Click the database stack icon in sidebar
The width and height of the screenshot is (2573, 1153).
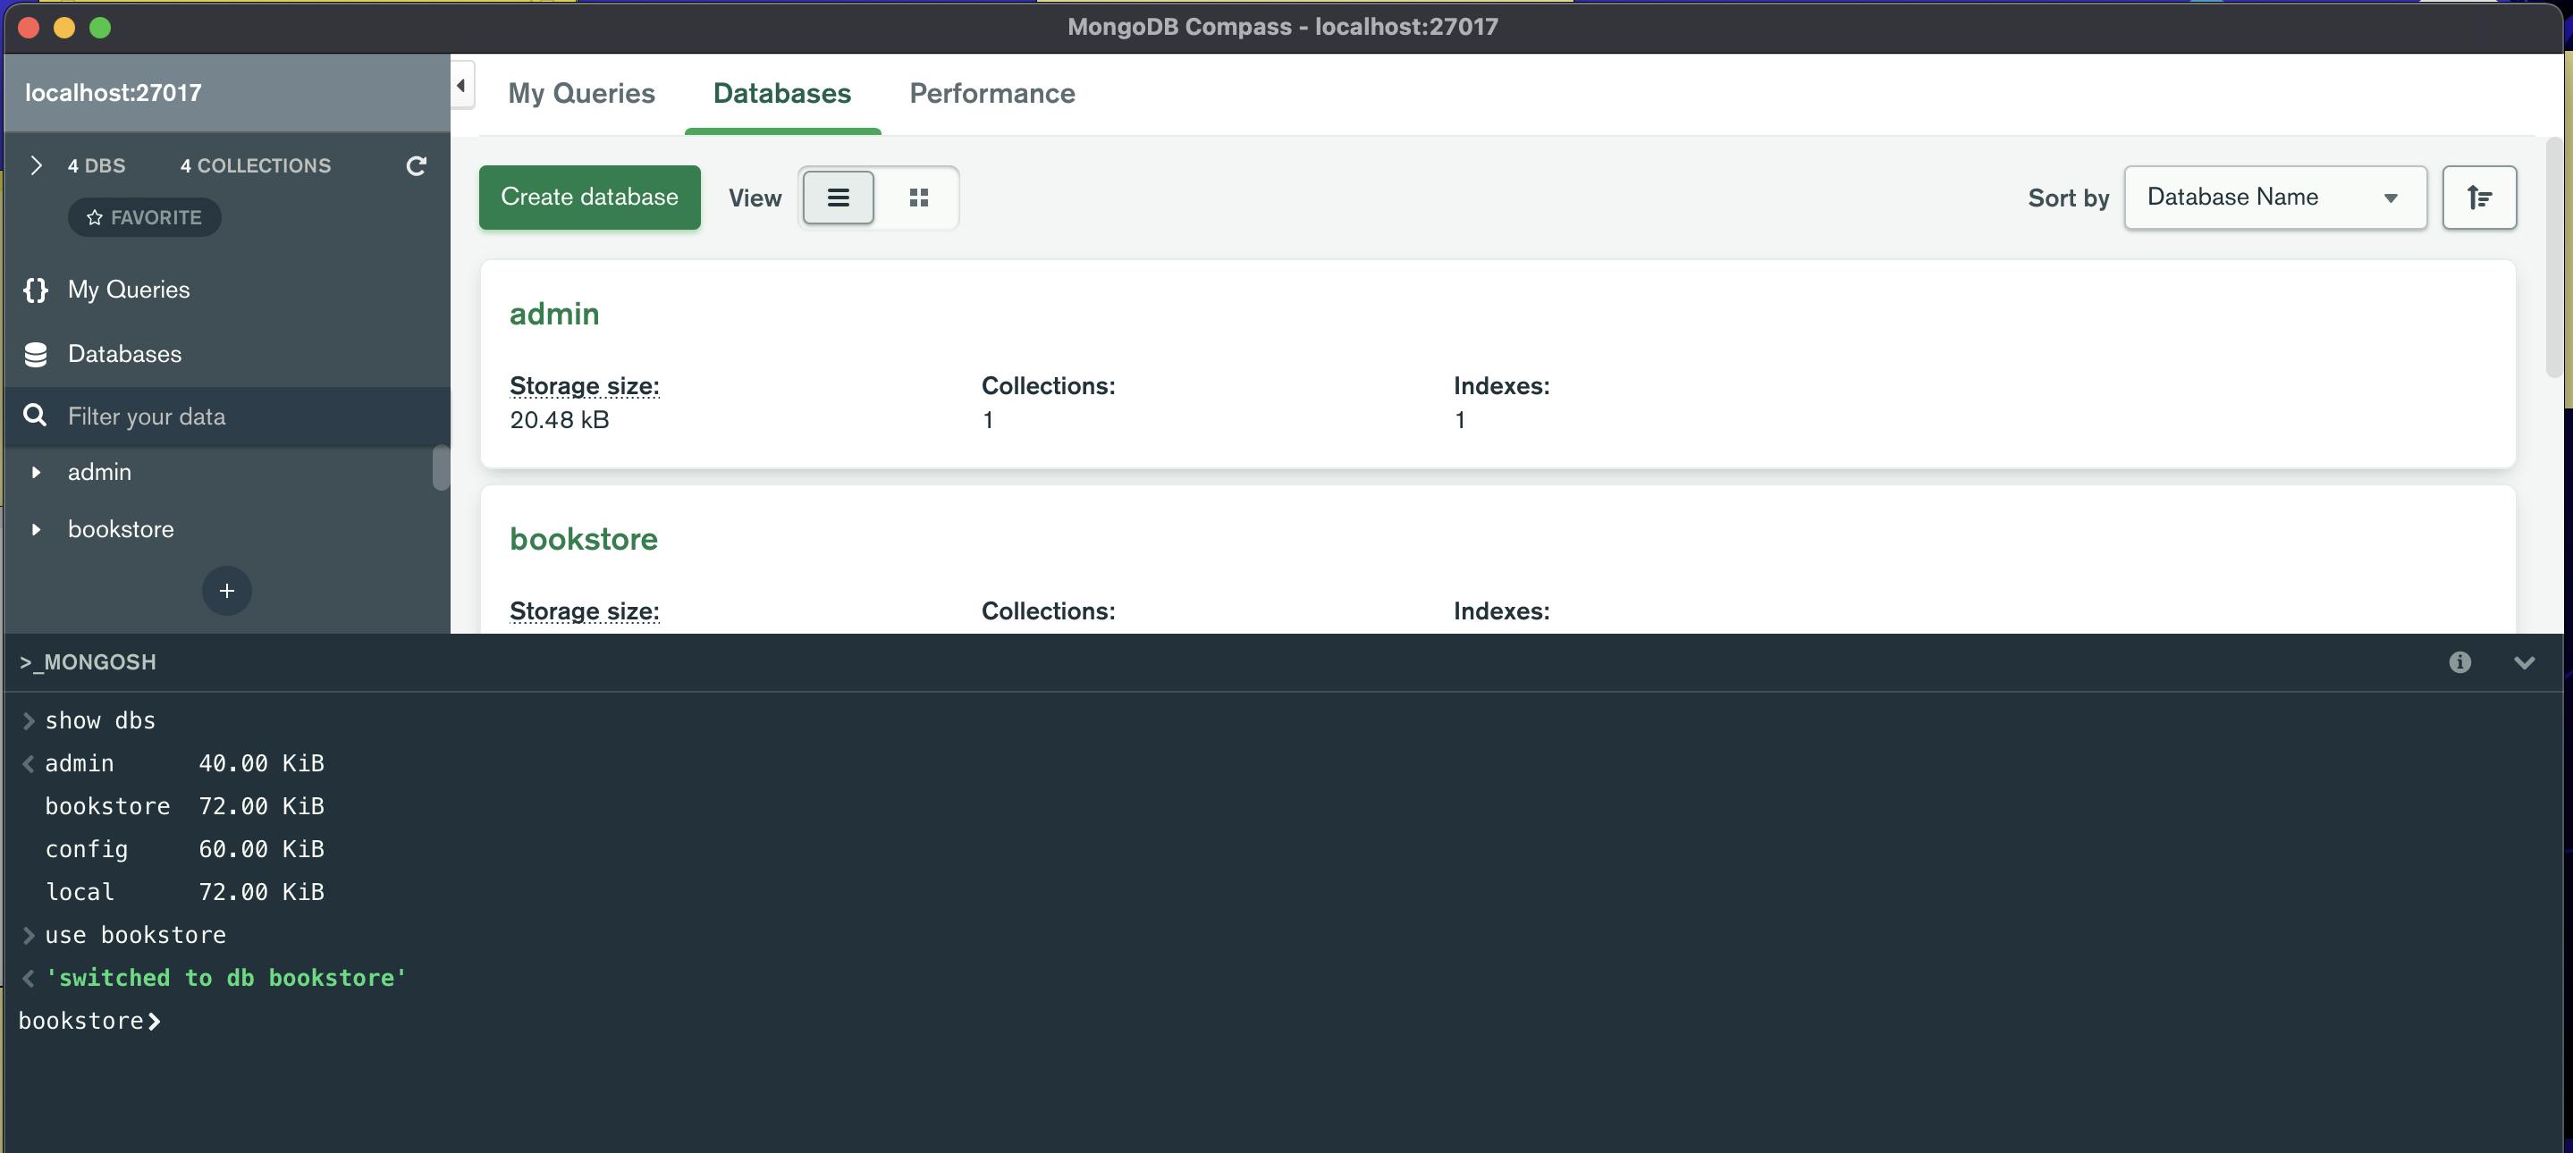click(36, 354)
